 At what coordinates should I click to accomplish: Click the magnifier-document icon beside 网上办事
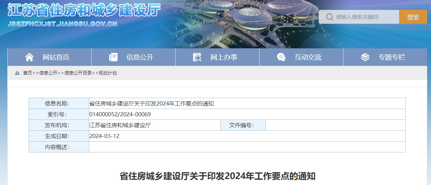(x=197, y=57)
